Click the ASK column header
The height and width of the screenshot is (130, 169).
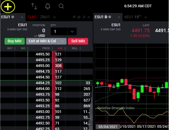[60, 48]
